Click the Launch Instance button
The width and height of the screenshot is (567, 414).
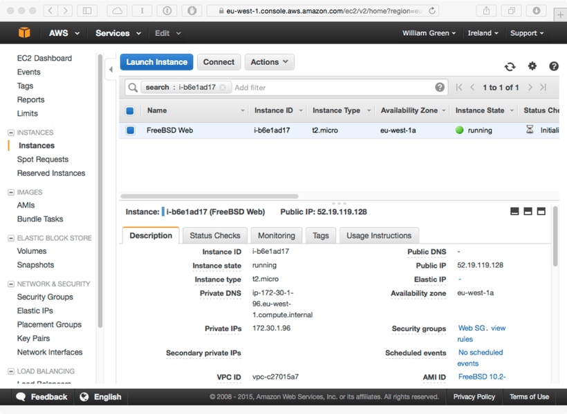[x=156, y=62]
